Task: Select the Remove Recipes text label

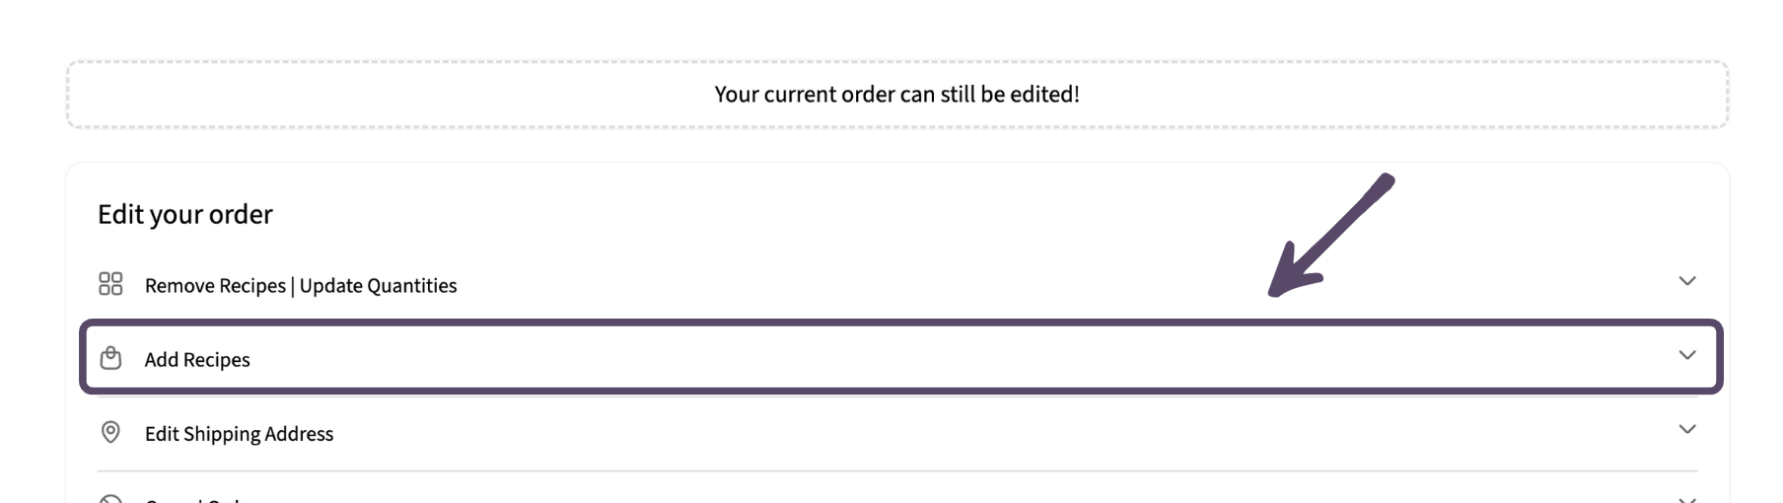Action: point(215,285)
